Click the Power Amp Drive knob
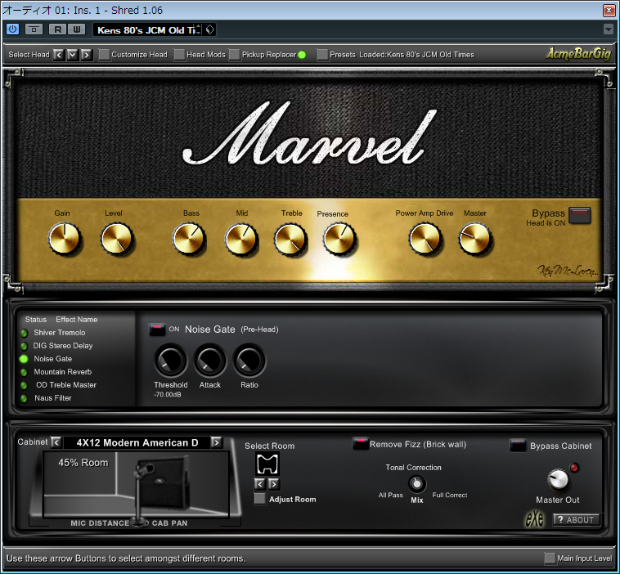The height and width of the screenshot is (574, 620). point(425,239)
